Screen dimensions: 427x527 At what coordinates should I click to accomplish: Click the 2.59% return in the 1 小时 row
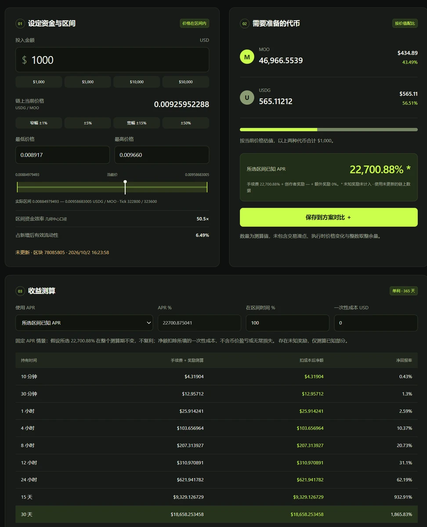click(405, 411)
